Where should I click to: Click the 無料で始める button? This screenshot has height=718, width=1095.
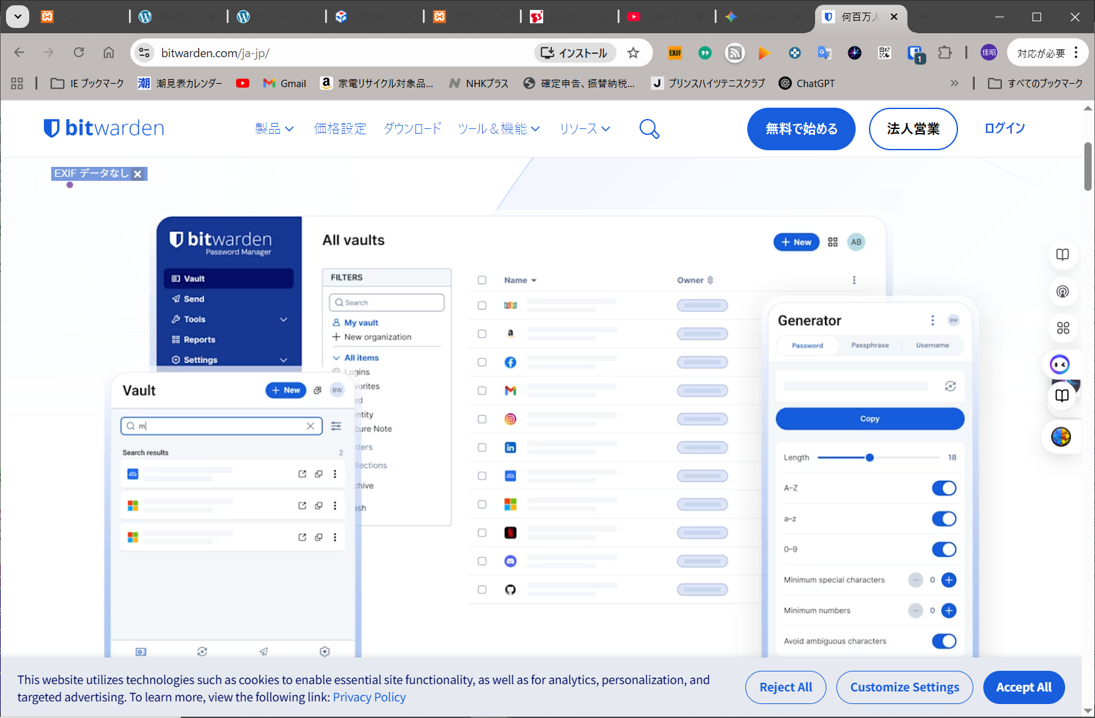800,129
